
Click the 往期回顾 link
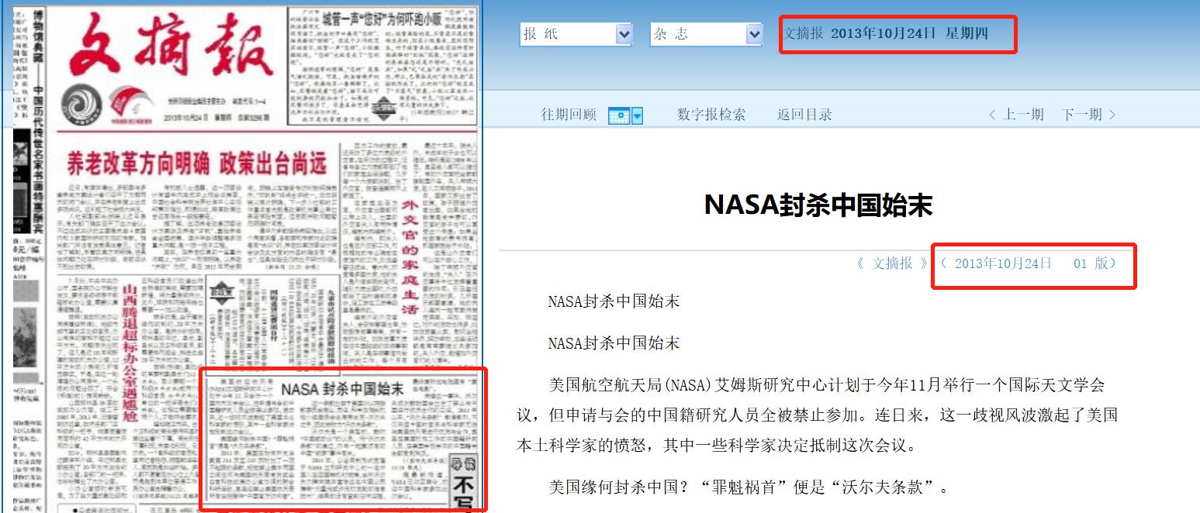click(x=569, y=115)
